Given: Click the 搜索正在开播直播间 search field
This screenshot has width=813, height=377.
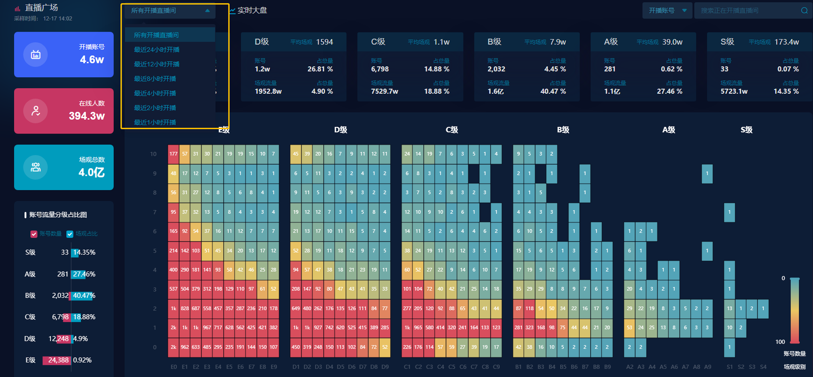Looking at the screenshot, I should pos(747,10).
